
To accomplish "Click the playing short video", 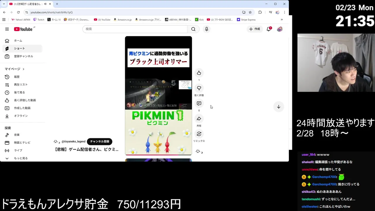I will pos(158,96).
